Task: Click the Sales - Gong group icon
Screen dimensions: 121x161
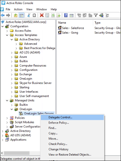Action: pos(60,32)
